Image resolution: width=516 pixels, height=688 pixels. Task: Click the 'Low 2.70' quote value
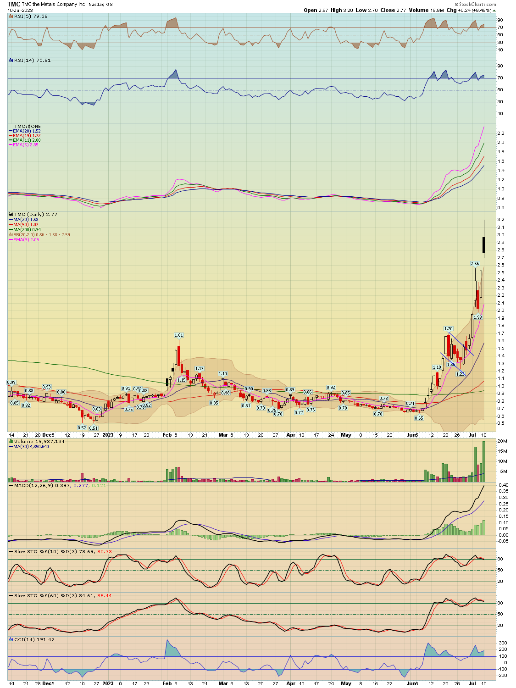pos(366,10)
